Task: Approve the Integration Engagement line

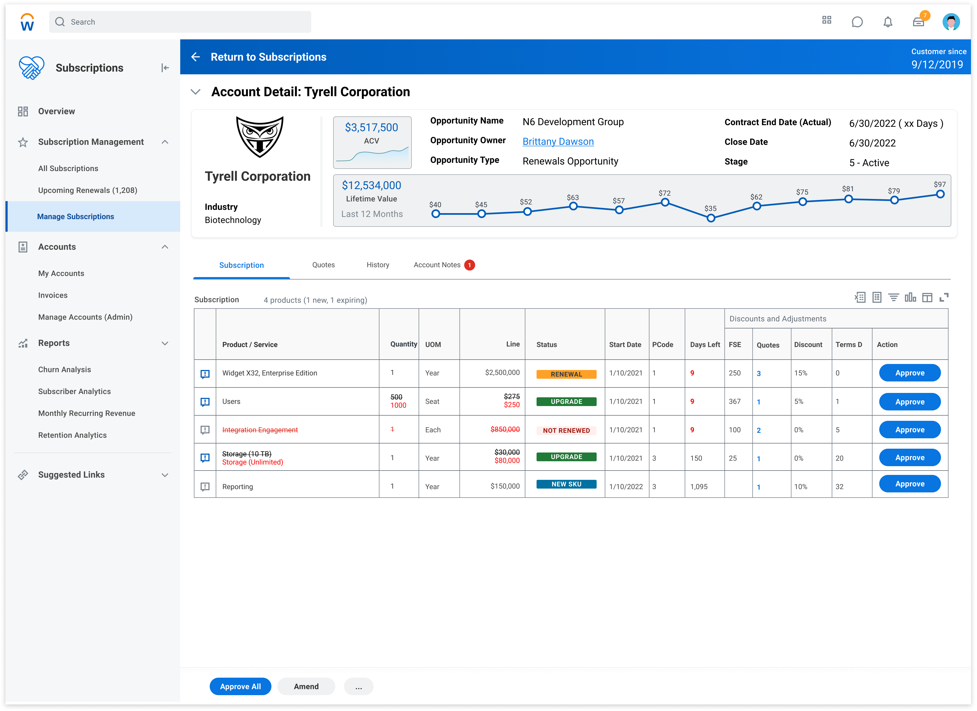Action: tap(910, 430)
